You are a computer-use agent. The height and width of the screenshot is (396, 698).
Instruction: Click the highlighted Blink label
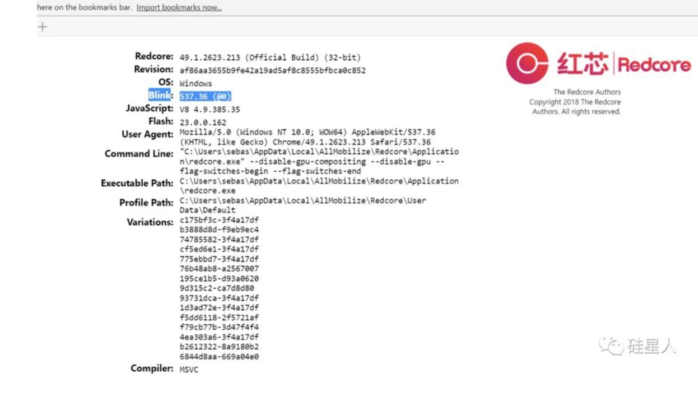tap(160, 95)
